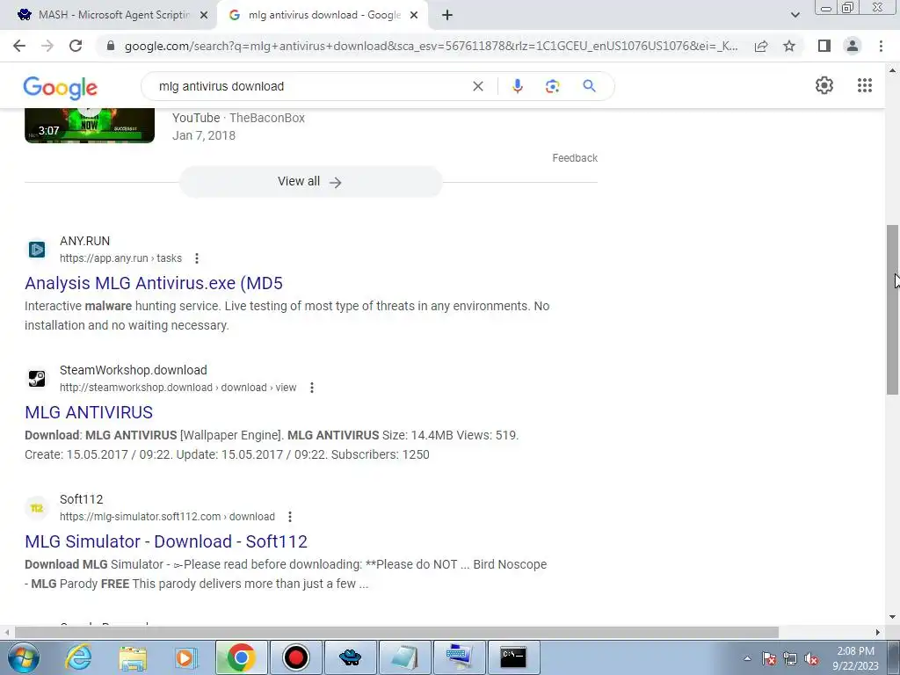The width and height of the screenshot is (900, 675).
Task: Open MLG Simulator - Download - Soft112 link
Action: 166,541
